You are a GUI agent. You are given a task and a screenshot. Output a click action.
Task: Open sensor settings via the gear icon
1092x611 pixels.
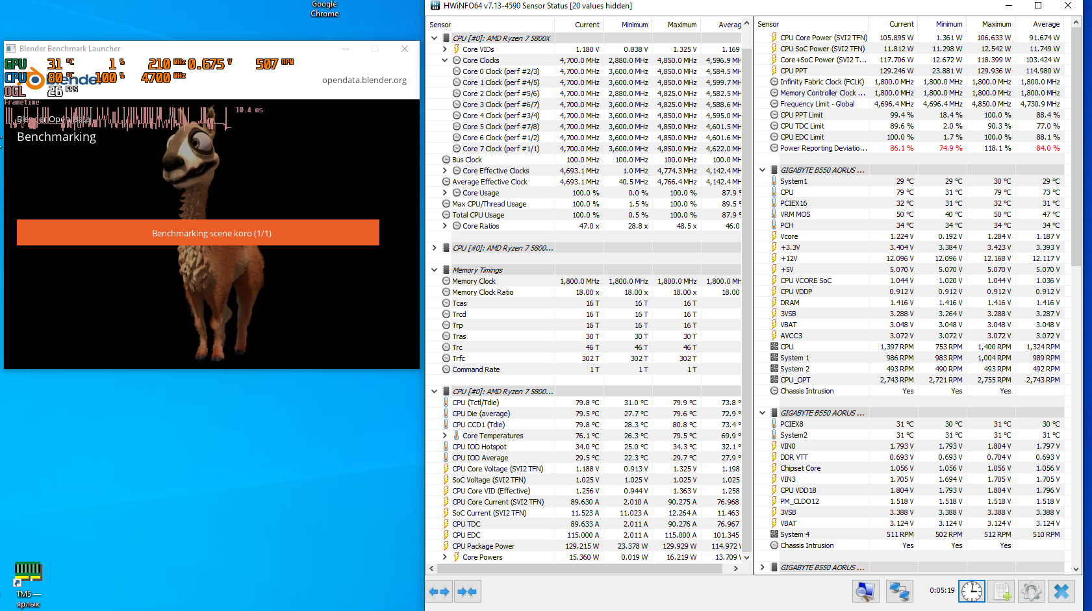pos(1031,592)
